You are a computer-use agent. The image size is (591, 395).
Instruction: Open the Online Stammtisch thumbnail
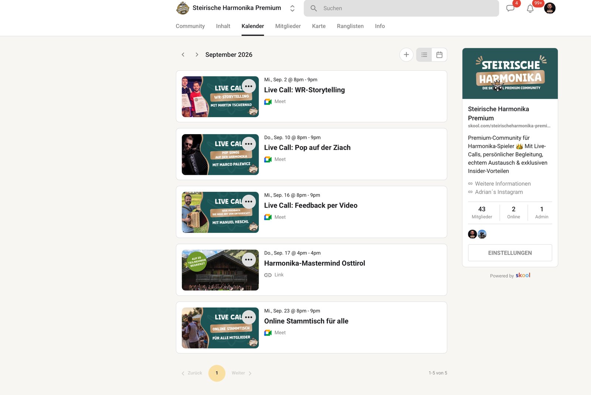[220, 328]
